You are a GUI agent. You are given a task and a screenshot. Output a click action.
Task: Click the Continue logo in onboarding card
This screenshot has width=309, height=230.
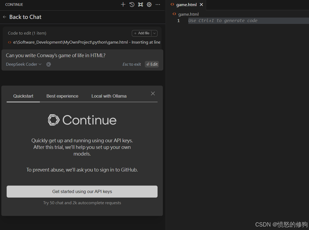click(82, 120)
